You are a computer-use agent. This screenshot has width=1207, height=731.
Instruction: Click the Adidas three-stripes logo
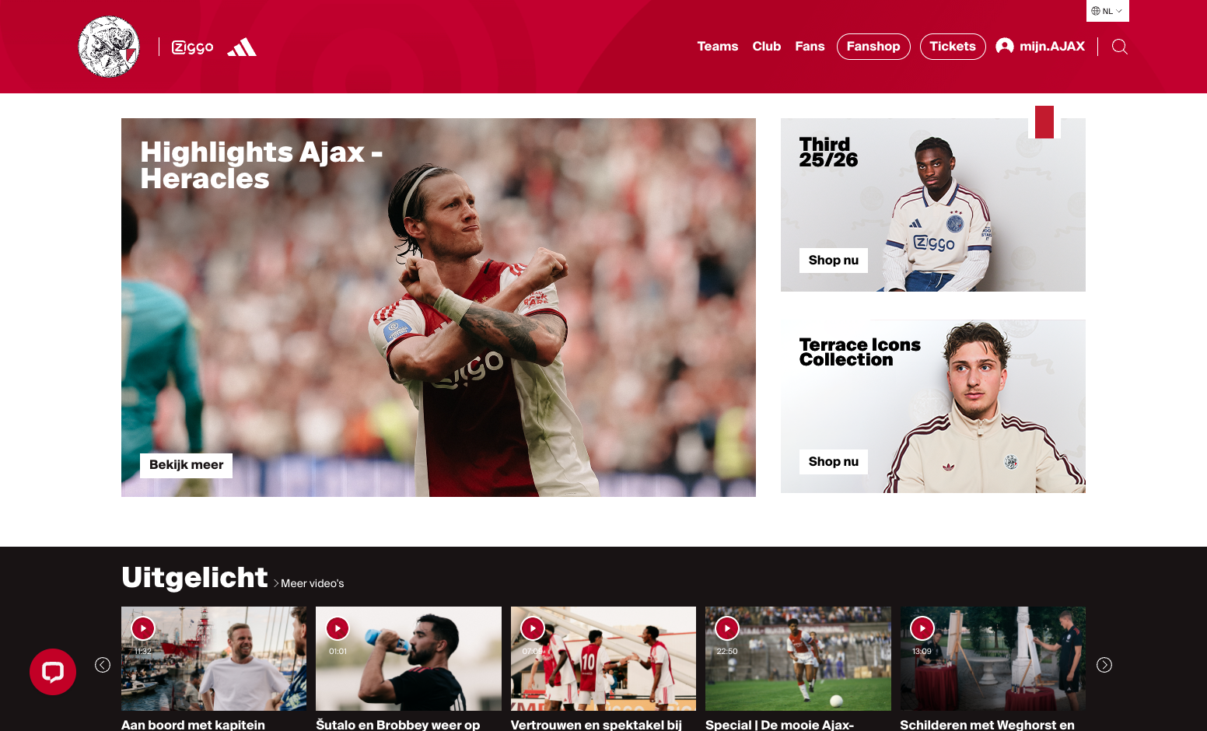click(x=242, y=47)
